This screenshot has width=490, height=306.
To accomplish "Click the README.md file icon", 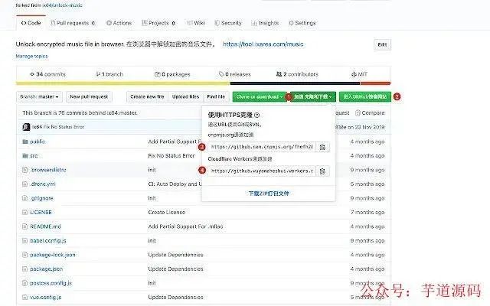I will (25, 226).
